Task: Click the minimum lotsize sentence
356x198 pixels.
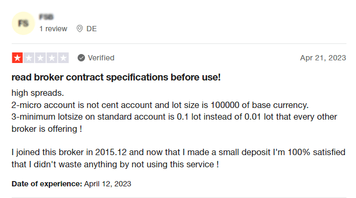Action: (x=174, y=123)
